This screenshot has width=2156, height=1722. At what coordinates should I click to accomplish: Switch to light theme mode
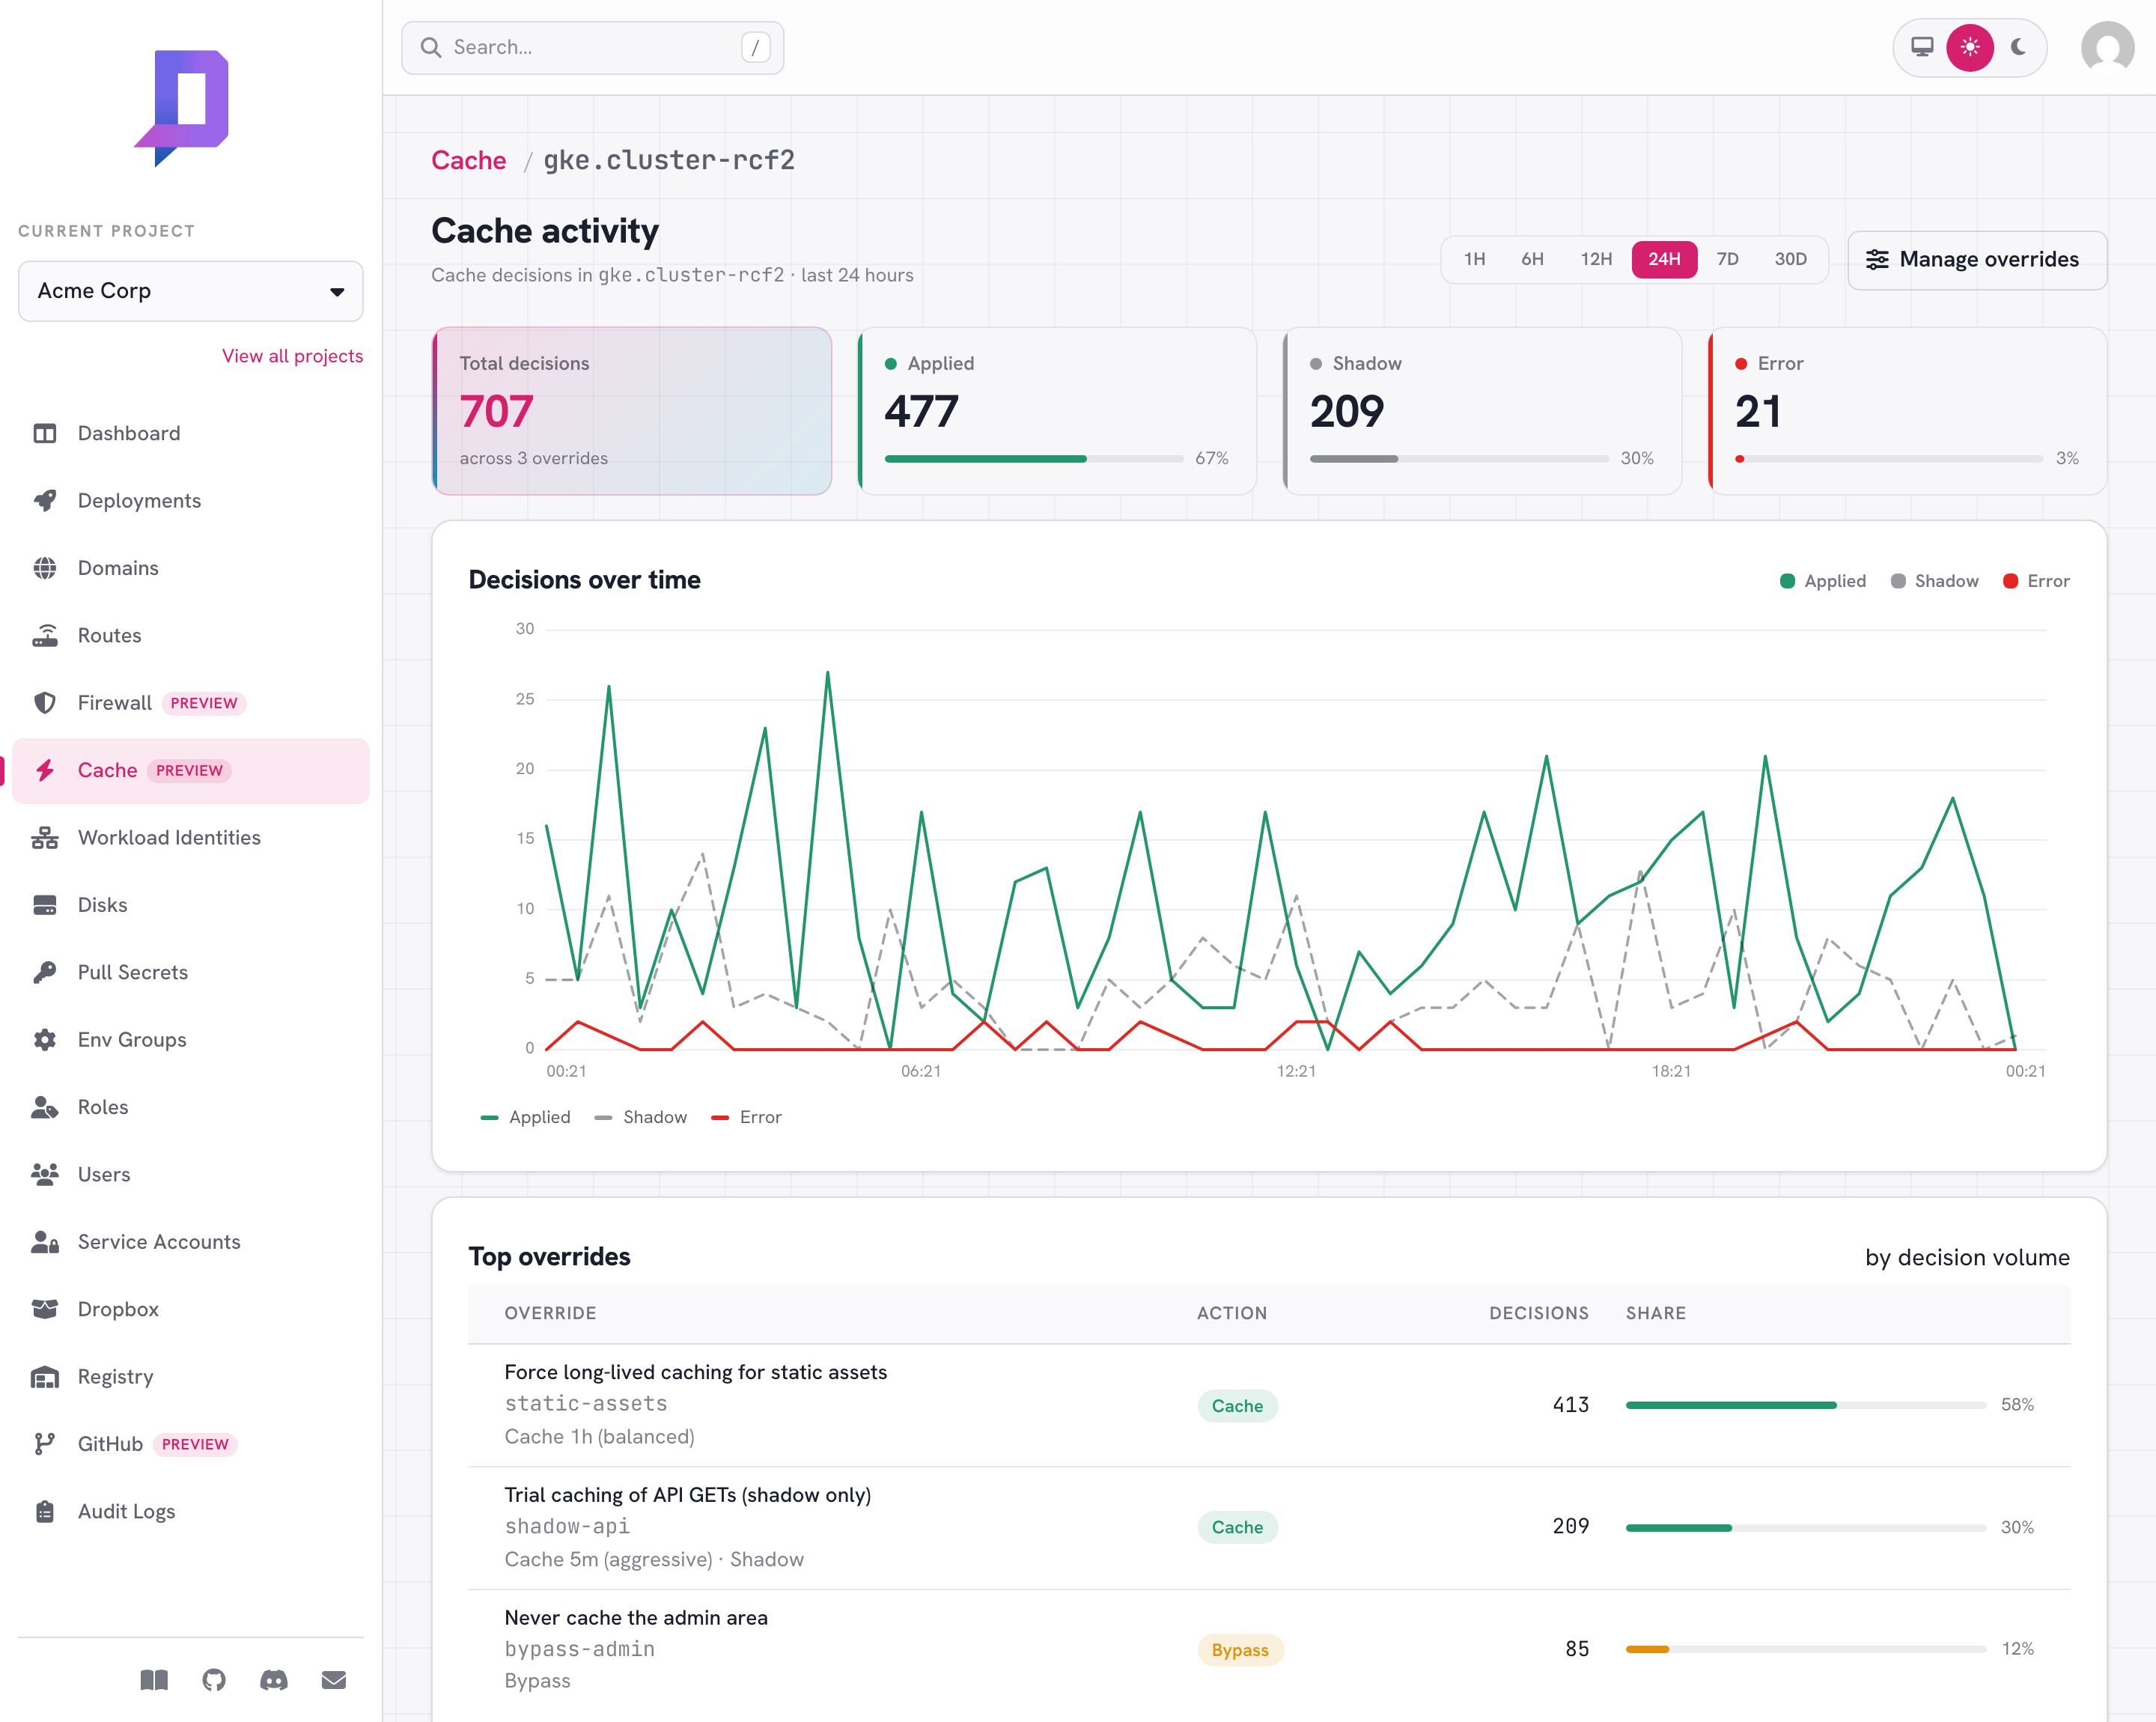(1970, 47)
